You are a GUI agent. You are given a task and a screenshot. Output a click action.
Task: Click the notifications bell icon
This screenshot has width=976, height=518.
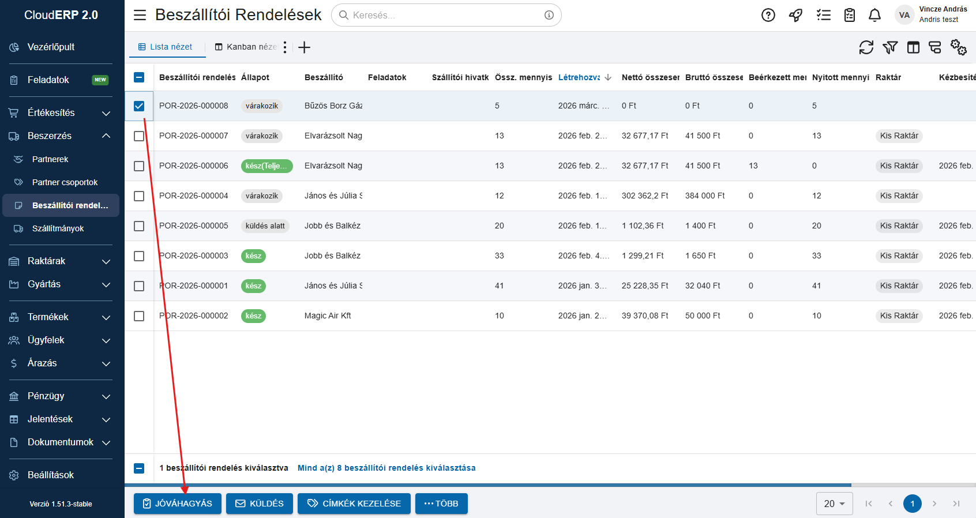[x=874, y=16]
